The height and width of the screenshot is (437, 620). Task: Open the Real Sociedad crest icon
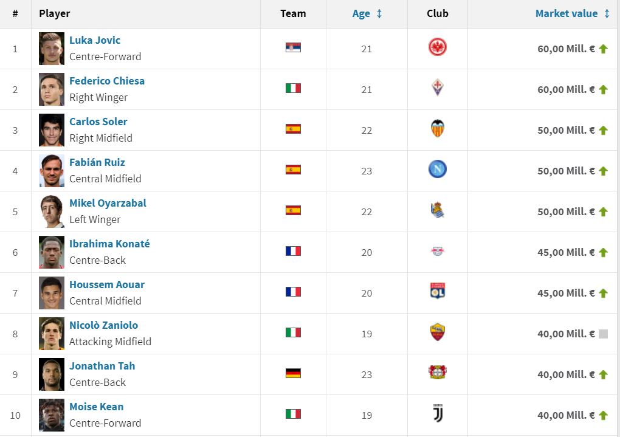(437, 211)
